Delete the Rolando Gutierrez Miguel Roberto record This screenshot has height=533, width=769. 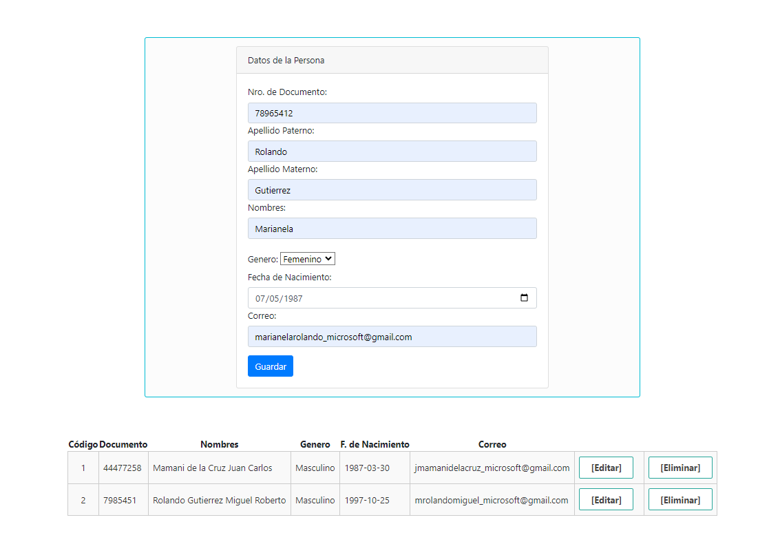click(680, 500)
